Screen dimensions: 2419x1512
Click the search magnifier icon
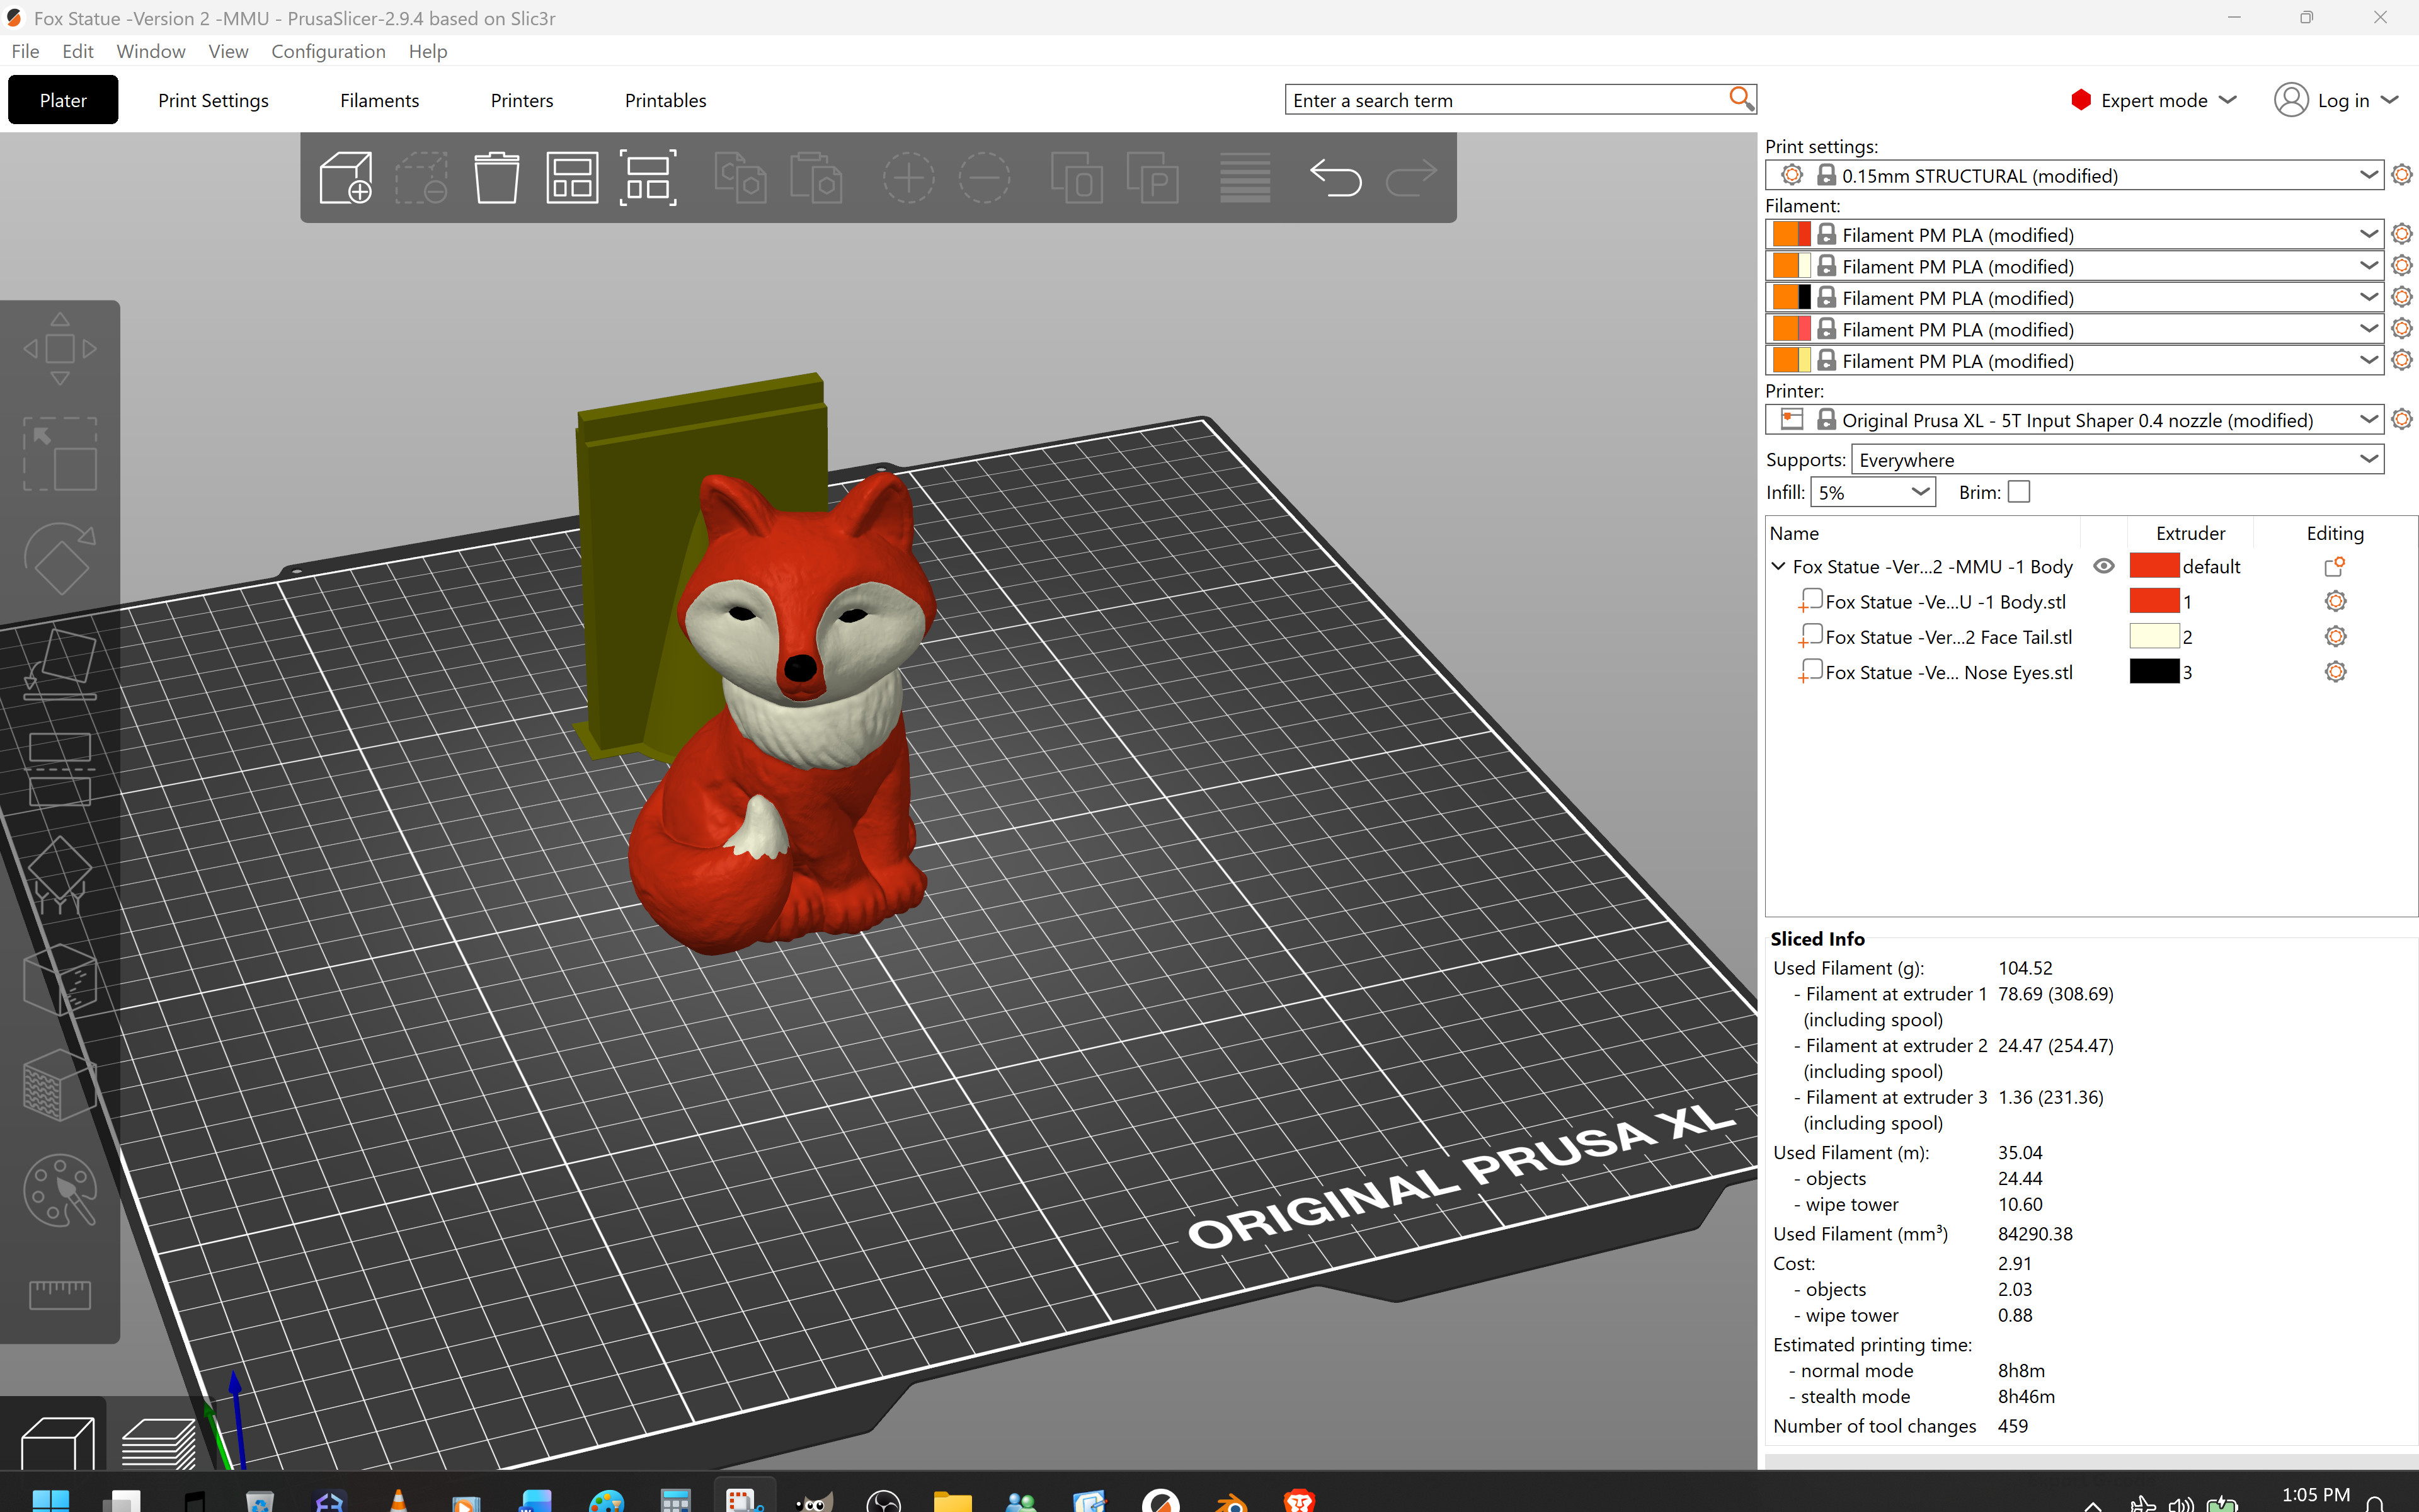point(1741,99)
